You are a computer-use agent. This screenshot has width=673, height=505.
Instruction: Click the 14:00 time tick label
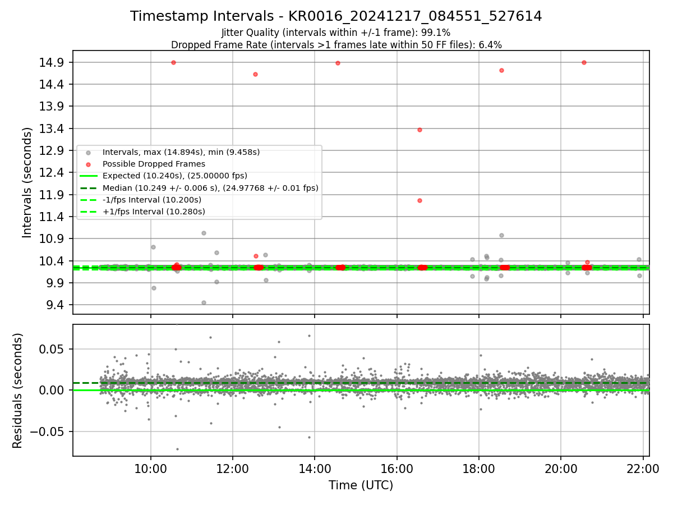pos(315,469)
